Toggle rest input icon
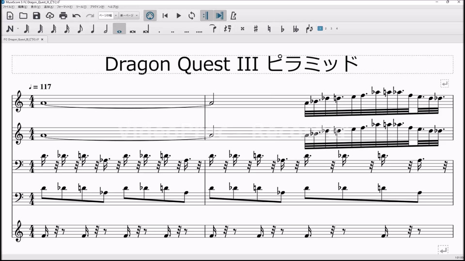Screen dimensions: 465x261 [228, 29]
